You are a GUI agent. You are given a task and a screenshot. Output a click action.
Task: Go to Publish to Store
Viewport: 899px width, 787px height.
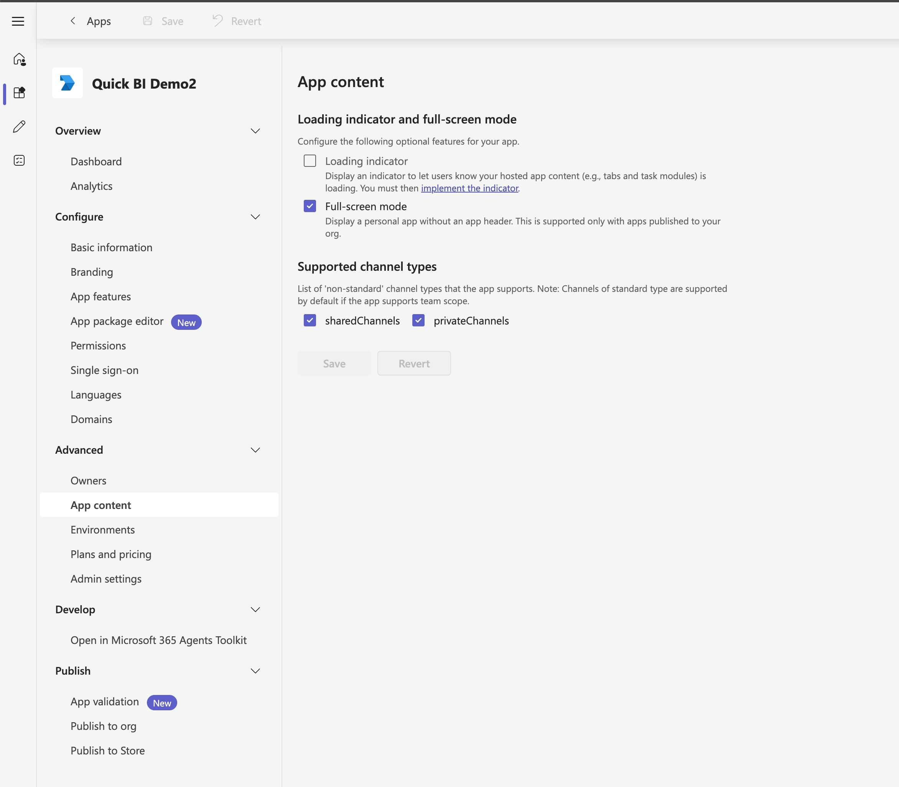click(x=108, y=751)
